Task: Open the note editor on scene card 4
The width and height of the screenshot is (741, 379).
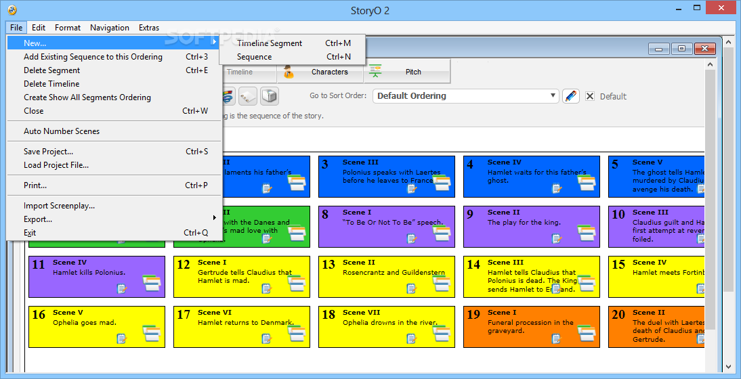Action: pyautogui.click(x=557, y=189)
